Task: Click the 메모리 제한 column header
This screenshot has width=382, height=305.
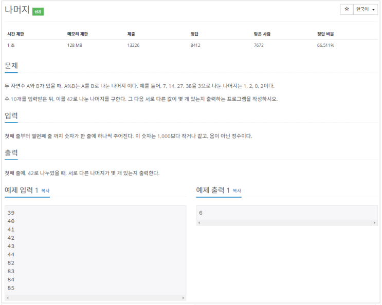Action: pos(78,34)
